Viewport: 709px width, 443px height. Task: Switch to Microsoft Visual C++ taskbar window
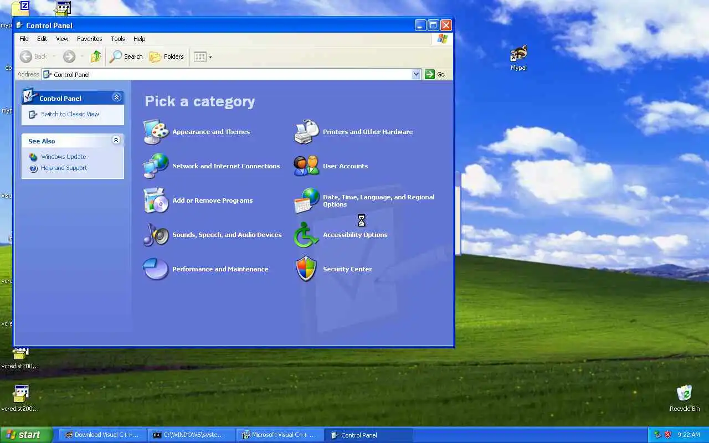[x=281, y=435]
